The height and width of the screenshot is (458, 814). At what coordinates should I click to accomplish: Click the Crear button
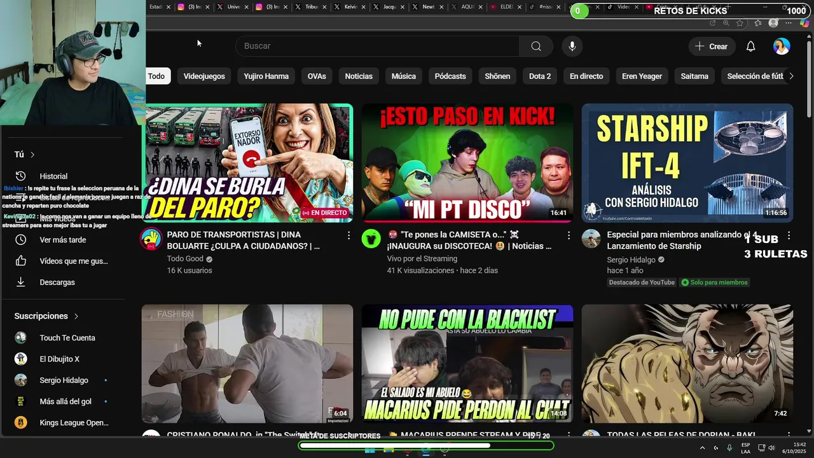tap(712, 46)
